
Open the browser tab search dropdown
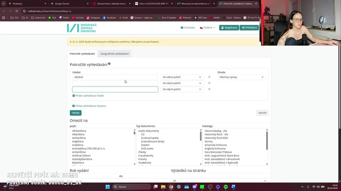click(x=3, y=4)
